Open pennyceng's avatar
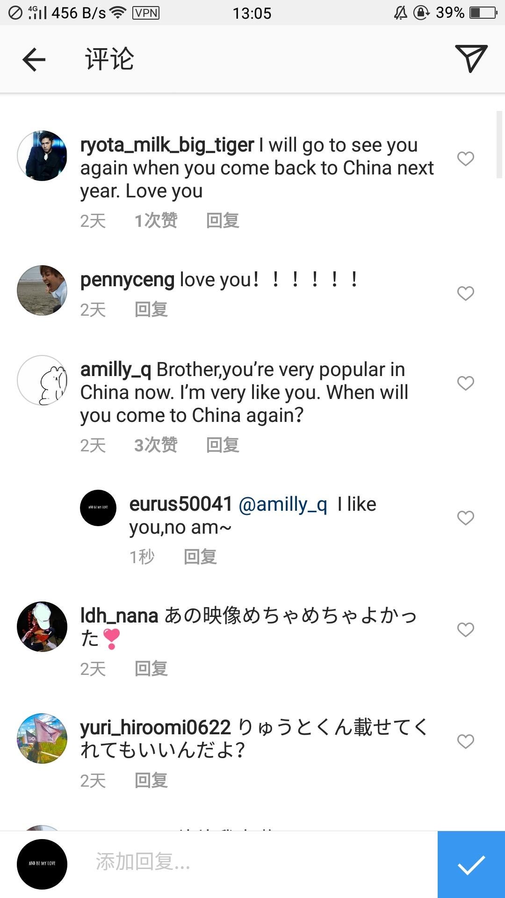Image resolution: width=505 pixels, height=898 pixels. (42, 290)
